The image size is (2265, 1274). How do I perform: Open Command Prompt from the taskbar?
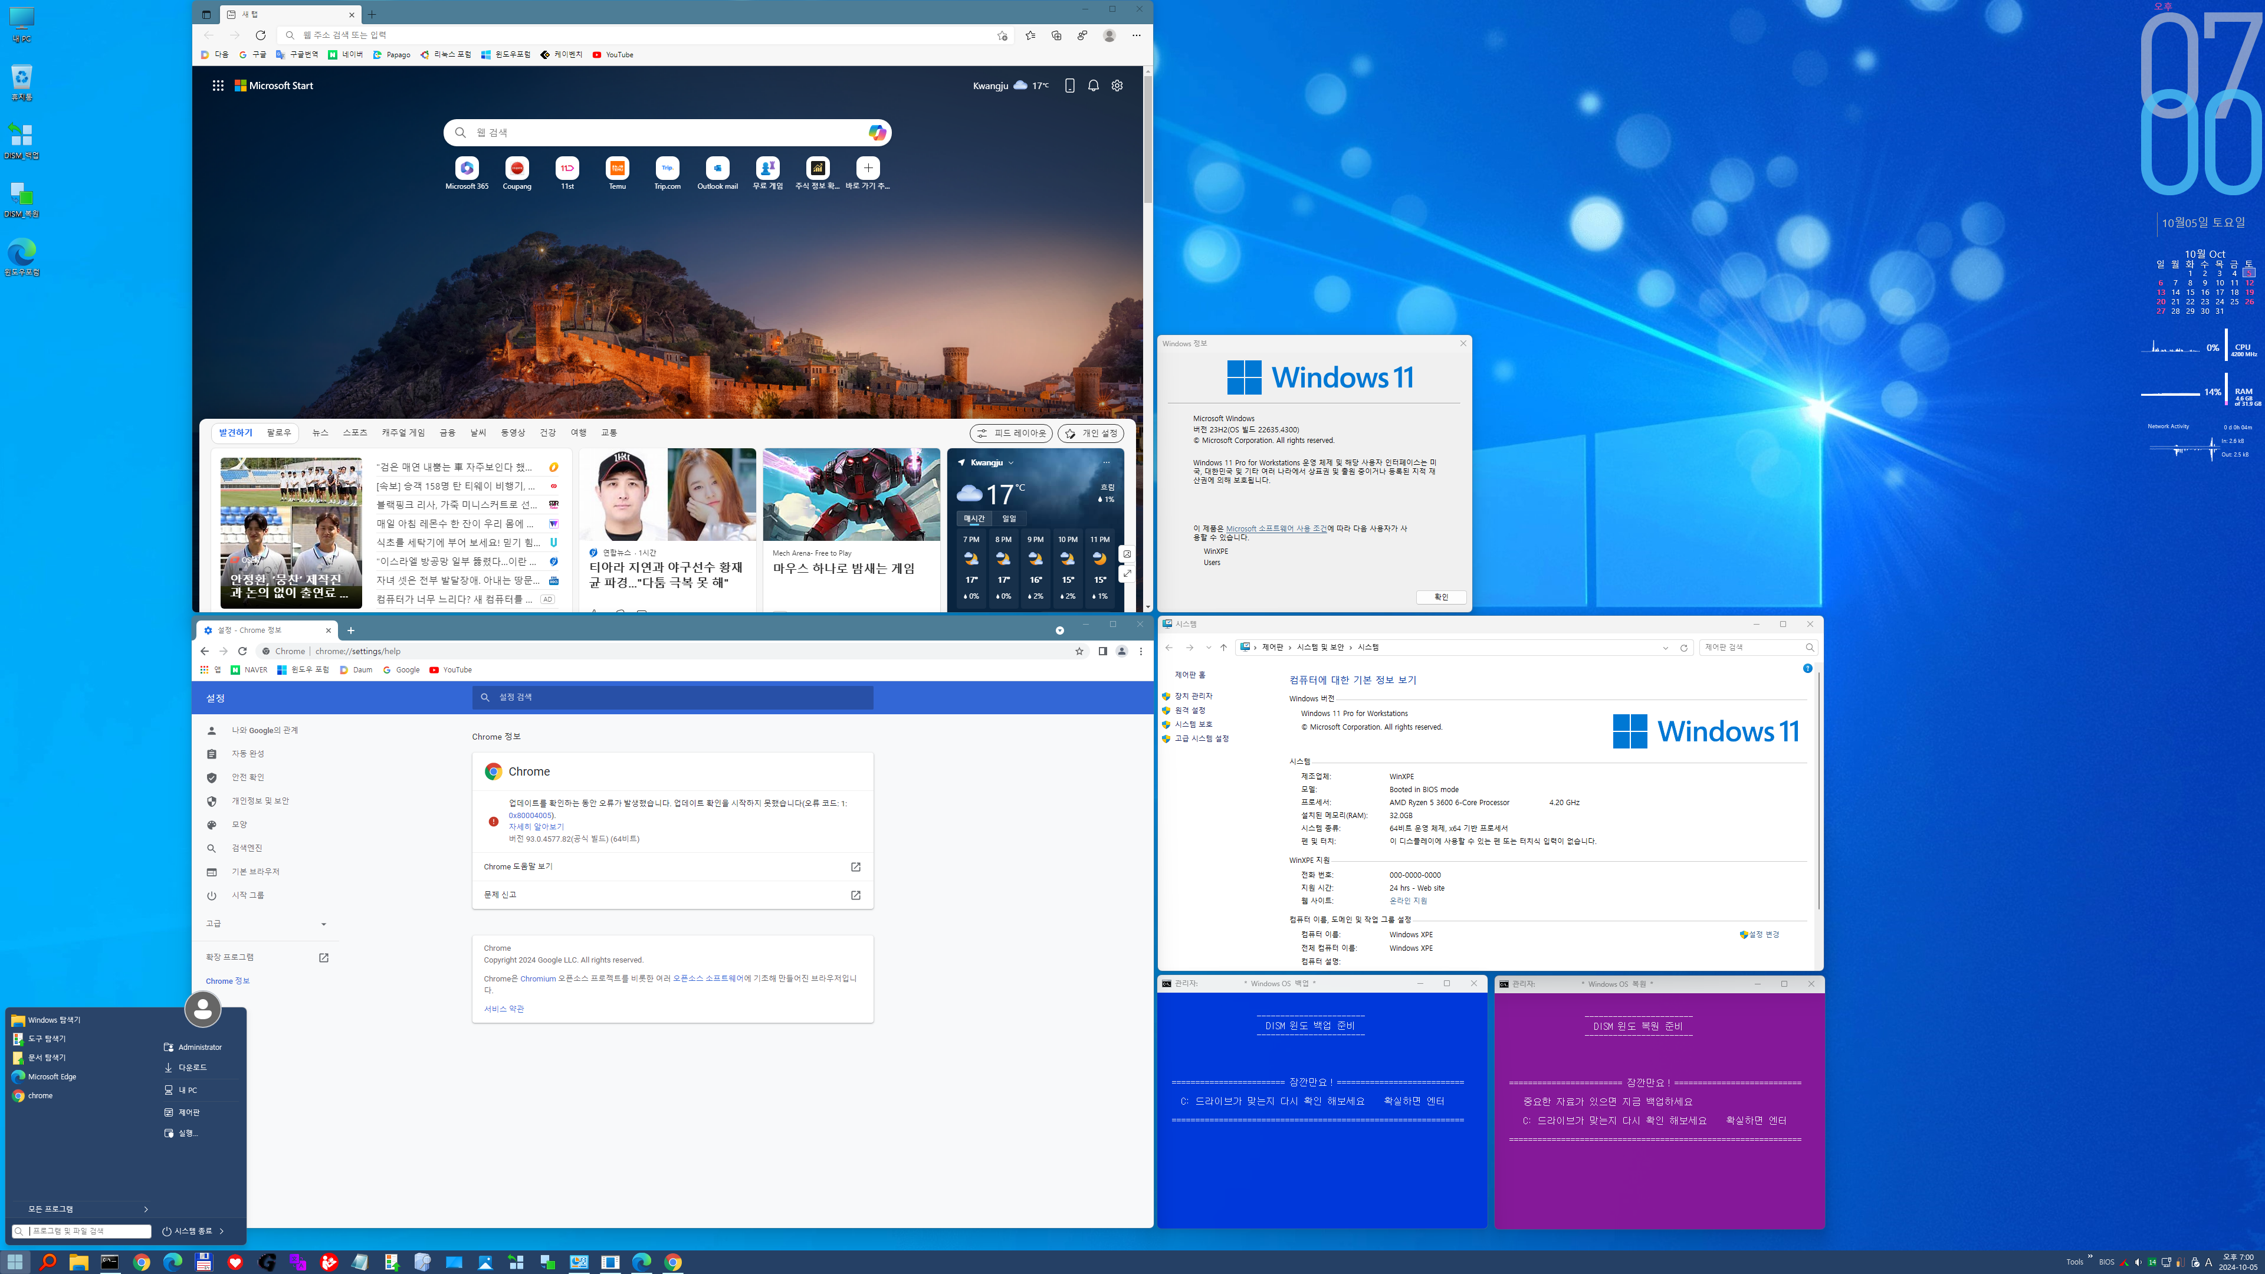(110, 1262)
